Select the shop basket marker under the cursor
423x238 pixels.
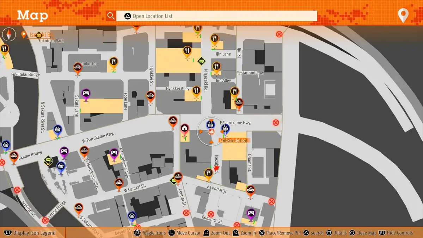tap(210, 124)
